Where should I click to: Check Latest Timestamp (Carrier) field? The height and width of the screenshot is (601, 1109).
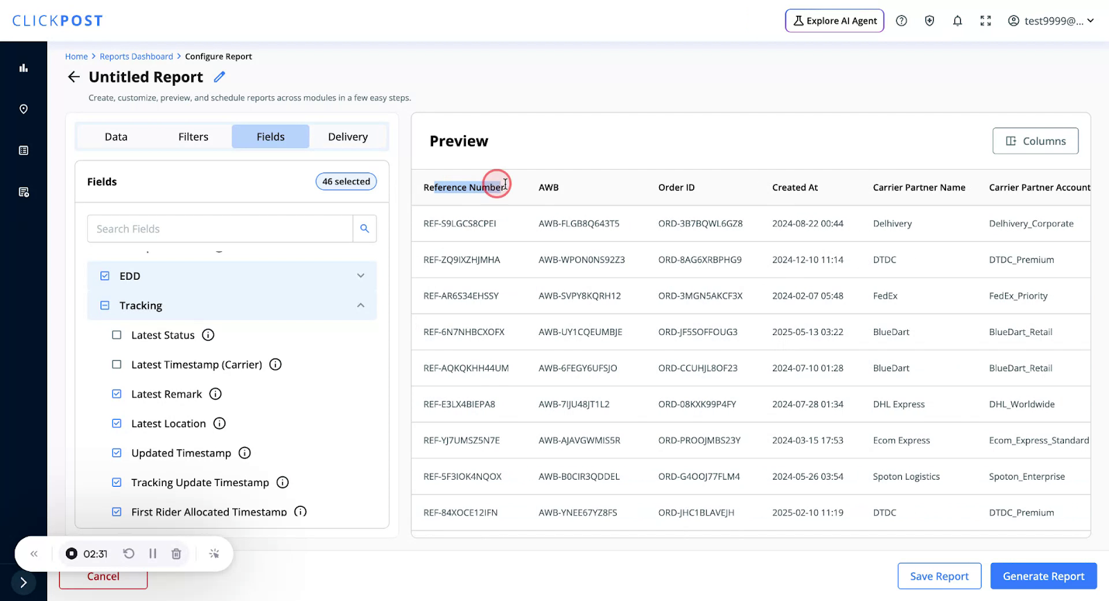(x=116, y=364)
